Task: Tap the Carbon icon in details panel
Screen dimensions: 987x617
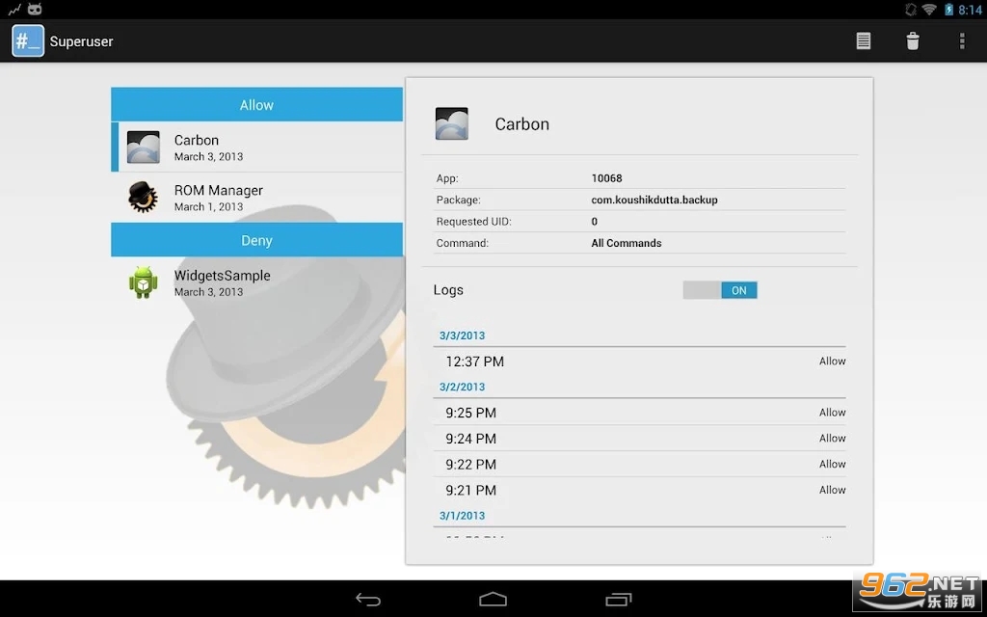Action: pos(451,123)
